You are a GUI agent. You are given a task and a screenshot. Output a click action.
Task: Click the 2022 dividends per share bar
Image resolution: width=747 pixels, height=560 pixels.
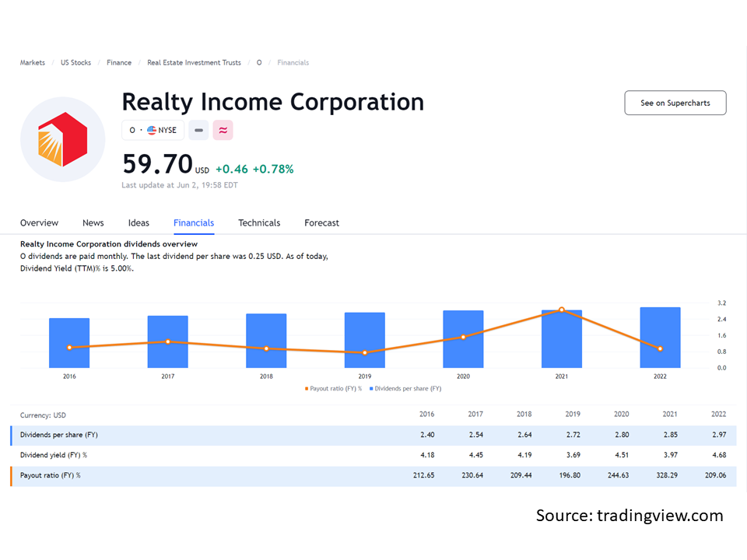point(660,338)
